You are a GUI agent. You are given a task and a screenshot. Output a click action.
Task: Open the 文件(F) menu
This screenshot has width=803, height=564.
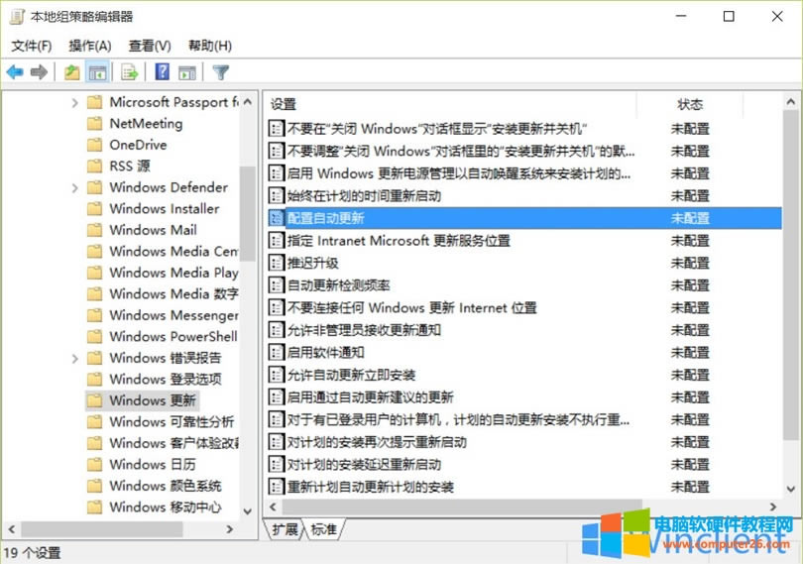32,46
